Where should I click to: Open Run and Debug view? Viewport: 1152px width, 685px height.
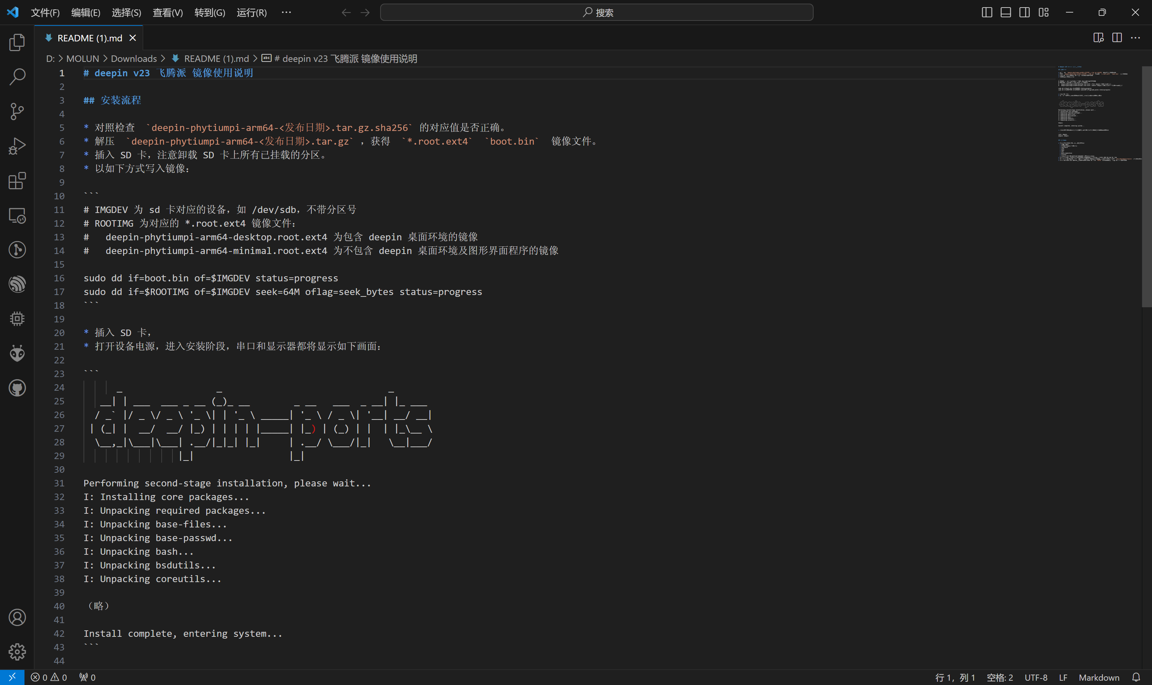coord(17,146)
